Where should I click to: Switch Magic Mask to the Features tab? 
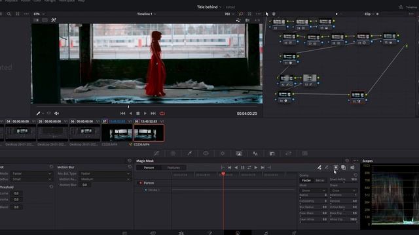[x=173, y=168]
